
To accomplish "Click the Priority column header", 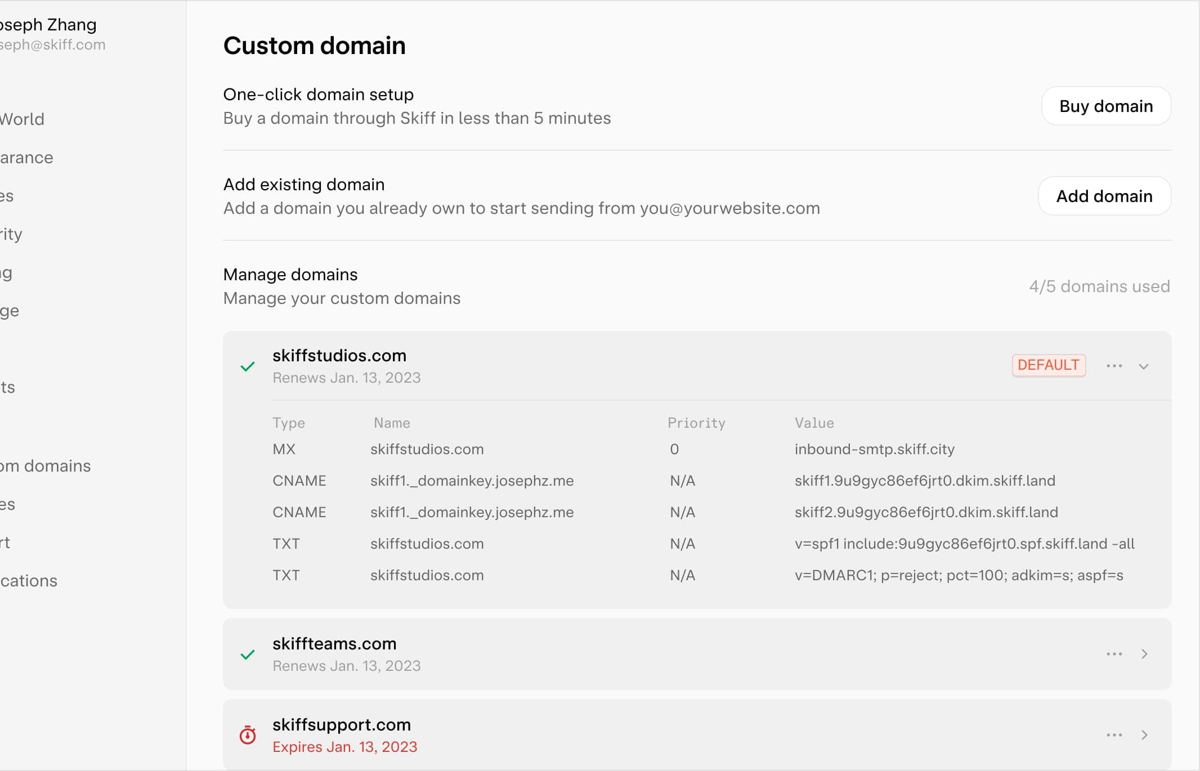I will tap(696, 423).
